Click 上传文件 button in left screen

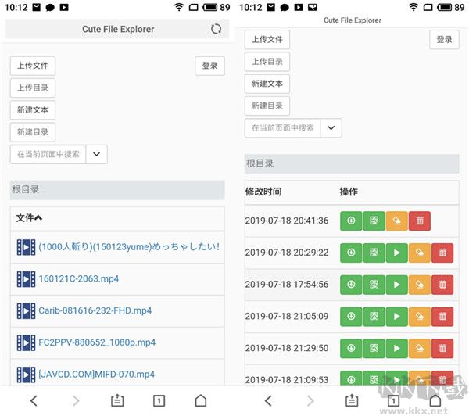point(33,66)
